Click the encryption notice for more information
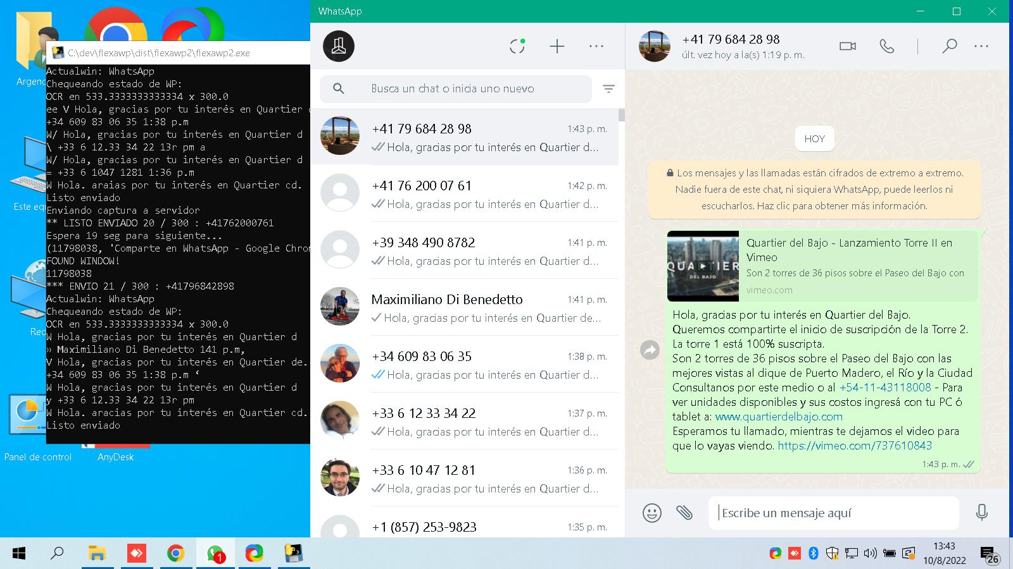Image resolution: width=1013 pixels, height=569 pixels. (x=814, y=189)
